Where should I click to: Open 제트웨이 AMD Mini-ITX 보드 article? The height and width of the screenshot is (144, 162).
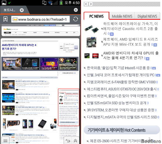pyautogui.click(x=130, y=42)
